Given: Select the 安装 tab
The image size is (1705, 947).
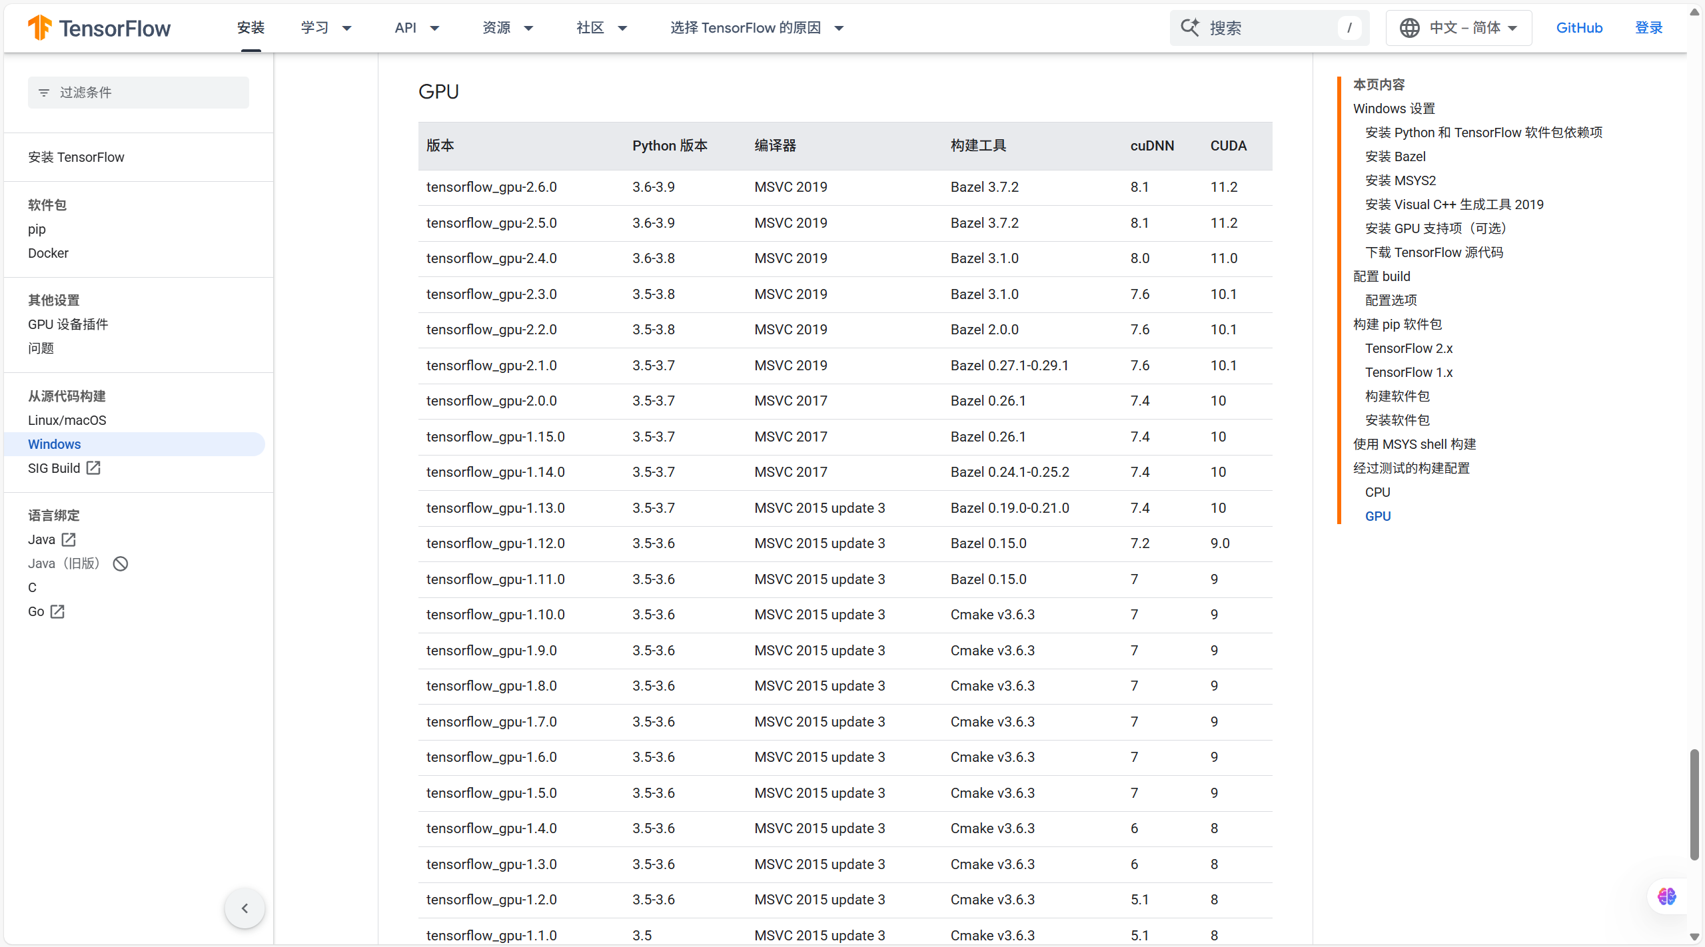Looking at the screenshot, I should (x=251, y=28).
